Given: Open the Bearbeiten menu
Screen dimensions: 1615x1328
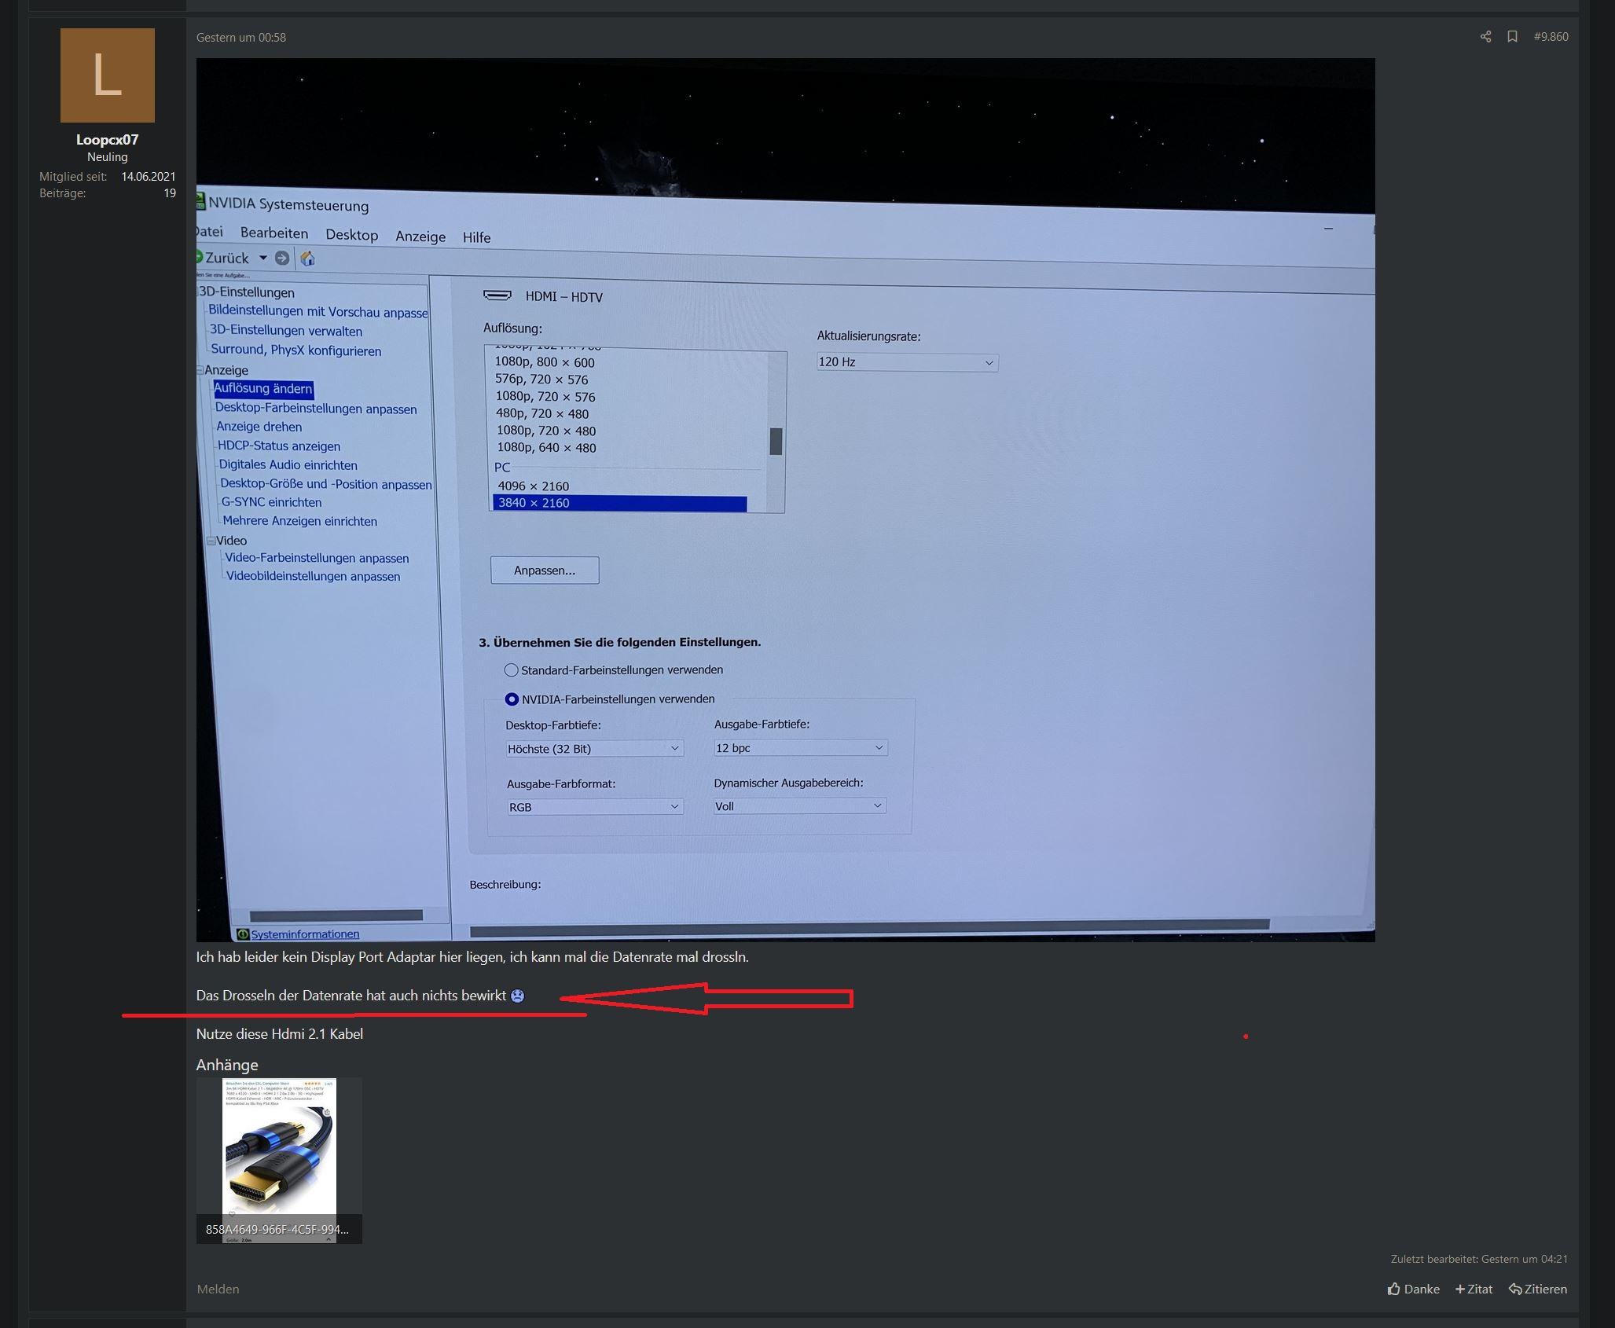Looking at the screenshot, I should coord(274,233).
